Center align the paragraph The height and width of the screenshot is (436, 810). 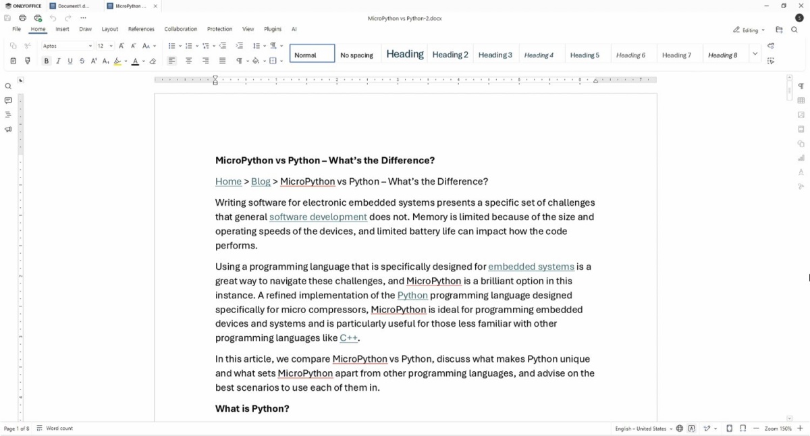point(188,61)
